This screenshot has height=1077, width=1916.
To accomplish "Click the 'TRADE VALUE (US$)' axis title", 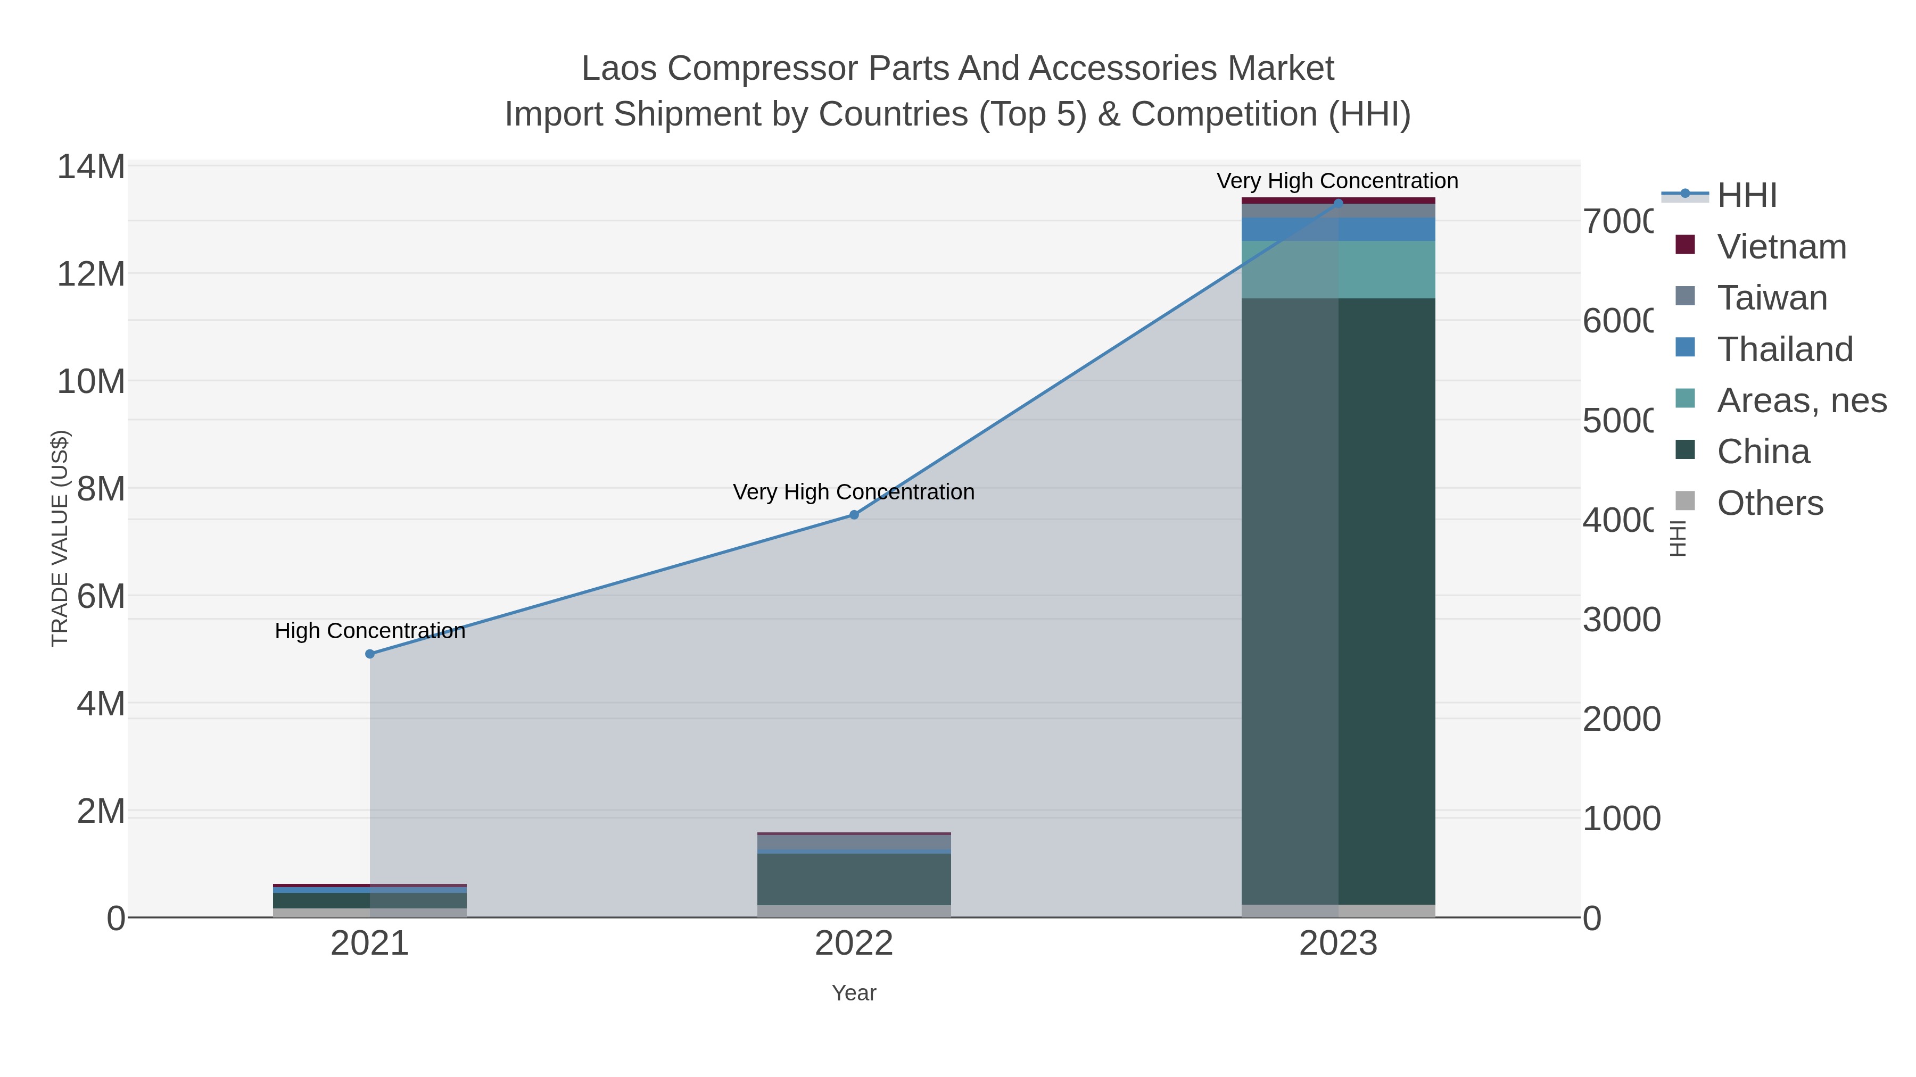I will pos(60,538).
